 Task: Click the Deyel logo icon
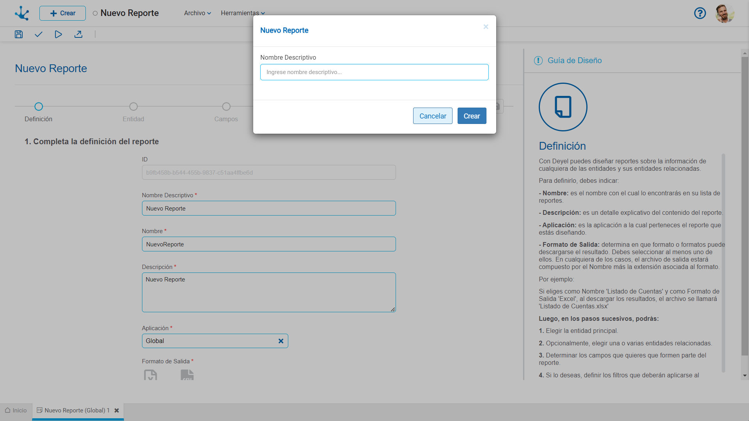[x=22, y=13]
